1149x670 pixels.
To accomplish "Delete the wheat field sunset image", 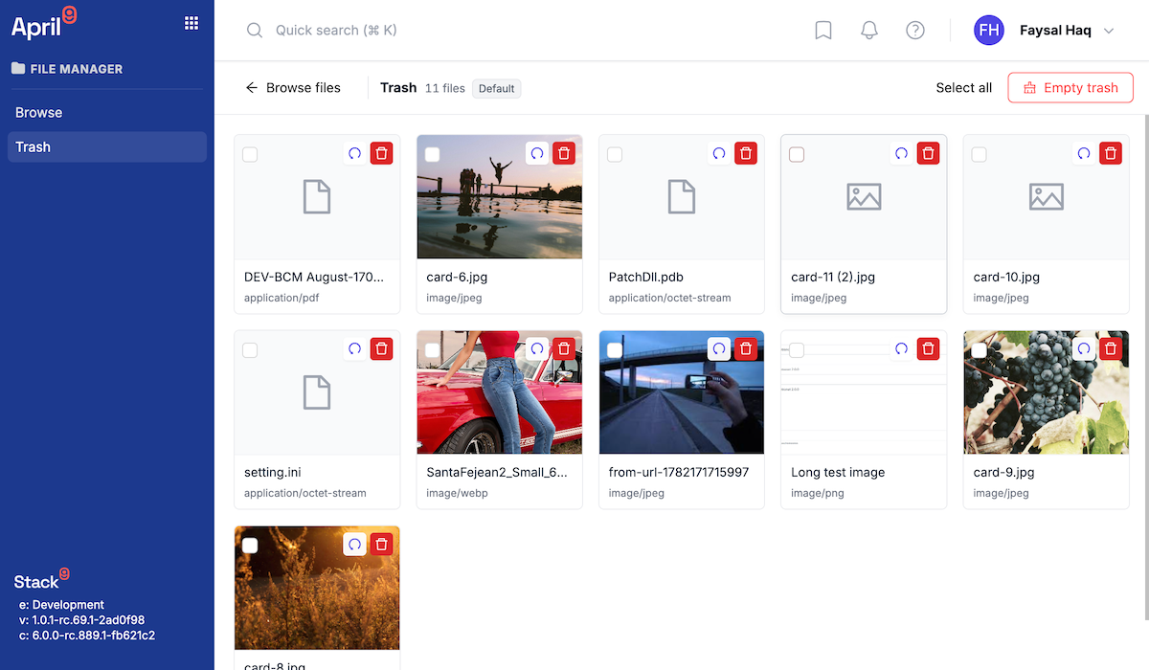I will point(382,544).
